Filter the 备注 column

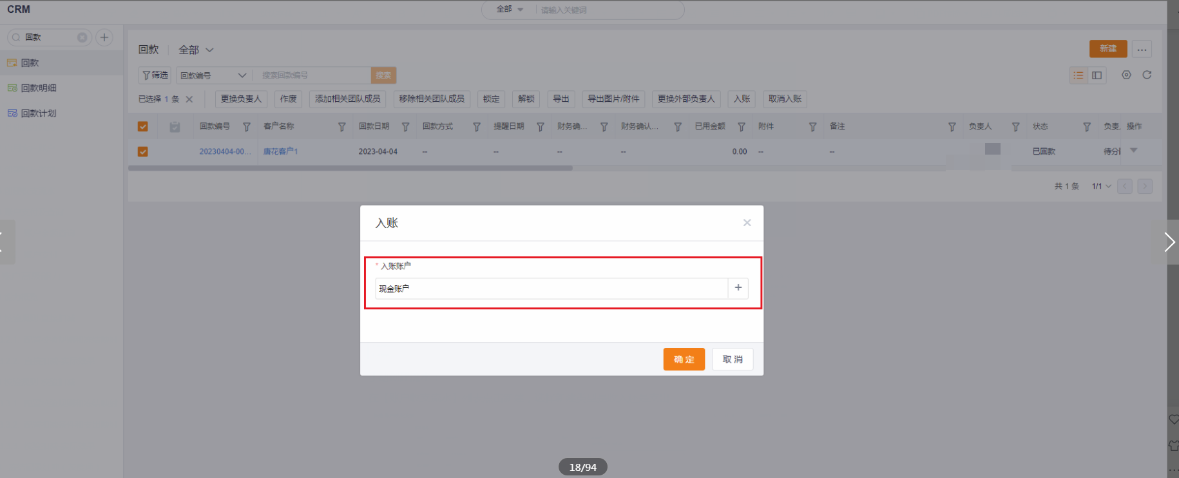pyautogui.click(x=952, y=127)
